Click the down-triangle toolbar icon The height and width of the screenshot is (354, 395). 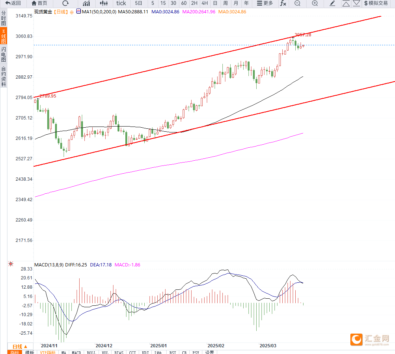click(356, 3)
